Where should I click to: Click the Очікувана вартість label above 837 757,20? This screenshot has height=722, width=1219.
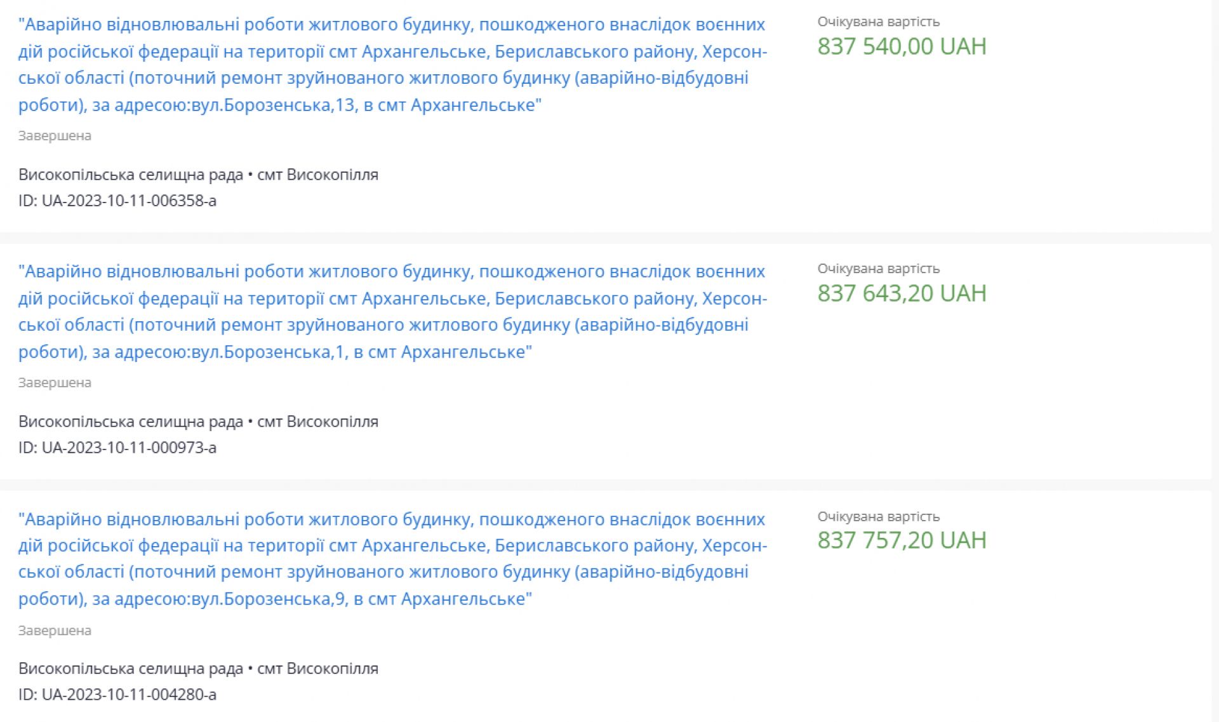pyautogui.click(x=878, y=516)
